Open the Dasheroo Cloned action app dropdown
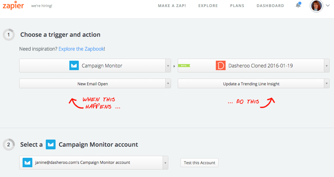 point(254,66)
